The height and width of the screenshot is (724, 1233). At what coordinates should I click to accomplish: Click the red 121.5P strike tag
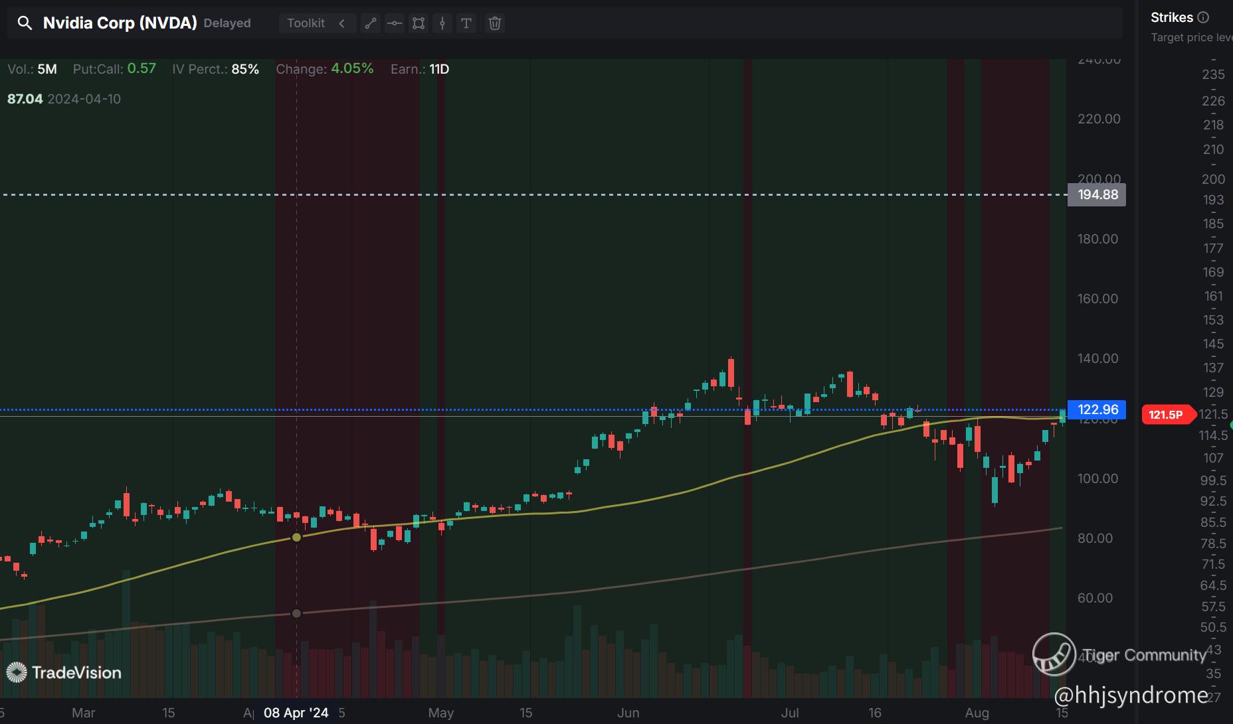tap(1169, 415)
